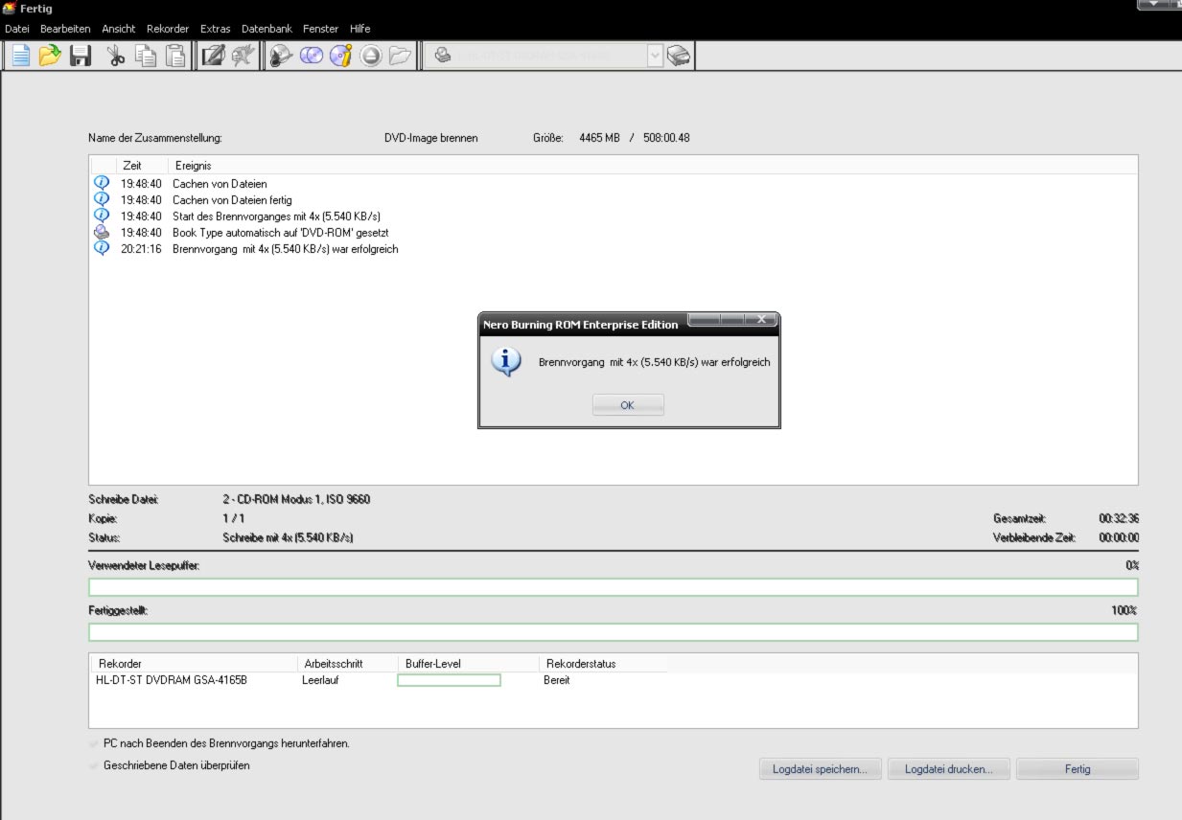Image resolution: width=1182 pixels, height=820 pixels.
Task: Open the Extras menu
Action: 216,29
